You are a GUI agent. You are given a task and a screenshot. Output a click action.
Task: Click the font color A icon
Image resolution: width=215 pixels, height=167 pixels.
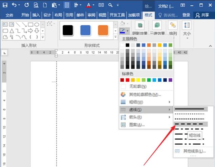coord(89,5)
